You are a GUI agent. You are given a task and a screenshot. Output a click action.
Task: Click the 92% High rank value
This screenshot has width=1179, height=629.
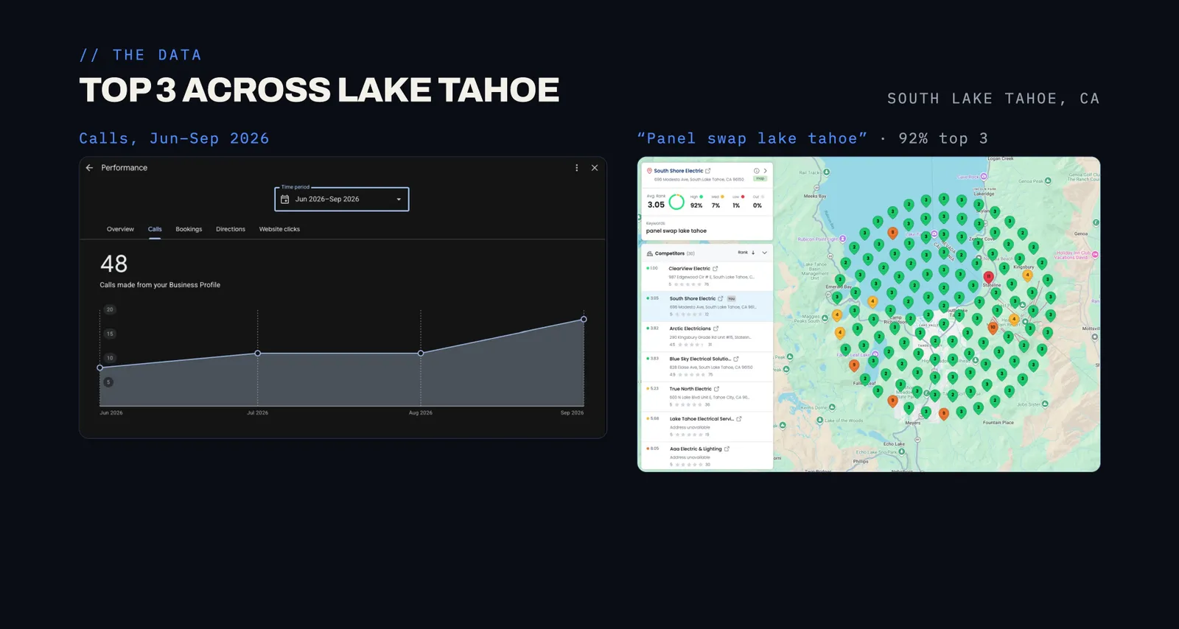coord(696,205)
